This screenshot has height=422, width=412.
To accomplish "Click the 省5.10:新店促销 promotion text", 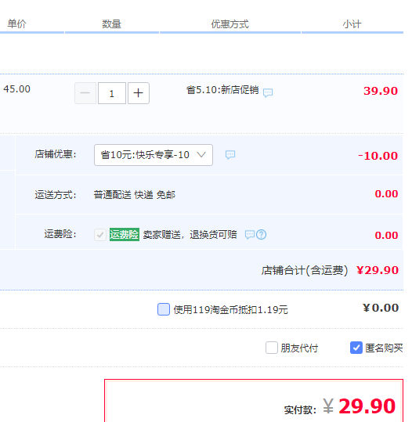I will (x=222, y=90).
